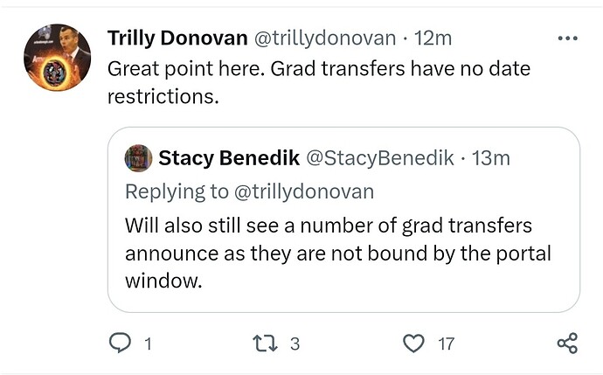Open Trilly Donovan's profile picture
This screenshot has width=603, height=375.
coord(58,58)
